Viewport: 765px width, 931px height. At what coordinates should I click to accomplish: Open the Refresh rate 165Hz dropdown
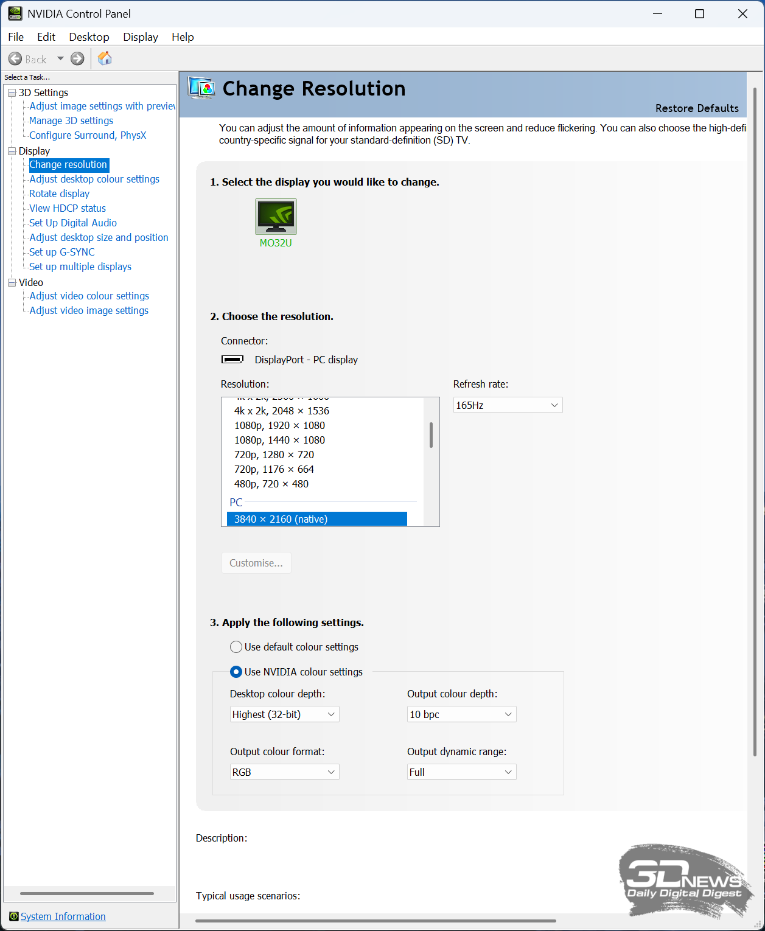508,405
